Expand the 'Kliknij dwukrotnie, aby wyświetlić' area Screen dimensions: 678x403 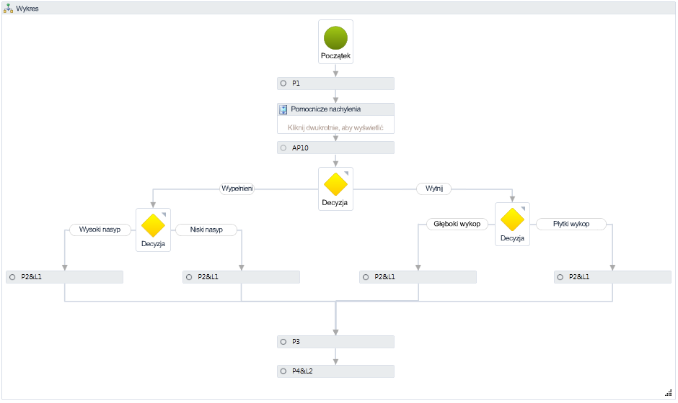[x=335, y=127]
